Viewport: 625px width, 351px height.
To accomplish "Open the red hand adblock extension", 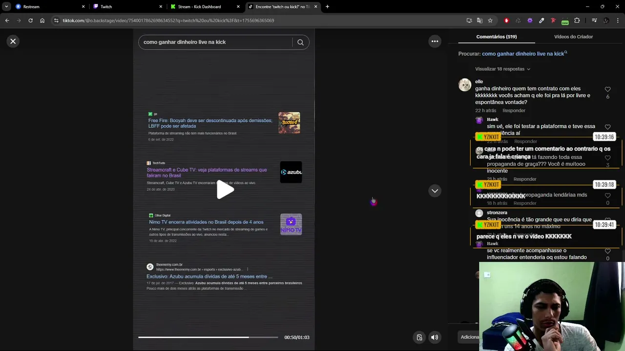I will [506, 20].
